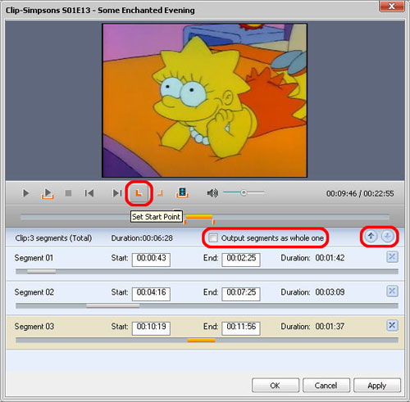
Task: Click the orange segment marker on timeline
Action: click(199, 217)
